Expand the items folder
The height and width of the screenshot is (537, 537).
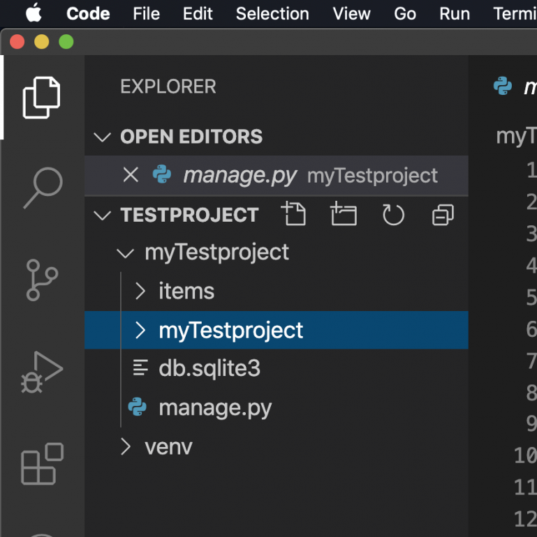pos(186,291)
